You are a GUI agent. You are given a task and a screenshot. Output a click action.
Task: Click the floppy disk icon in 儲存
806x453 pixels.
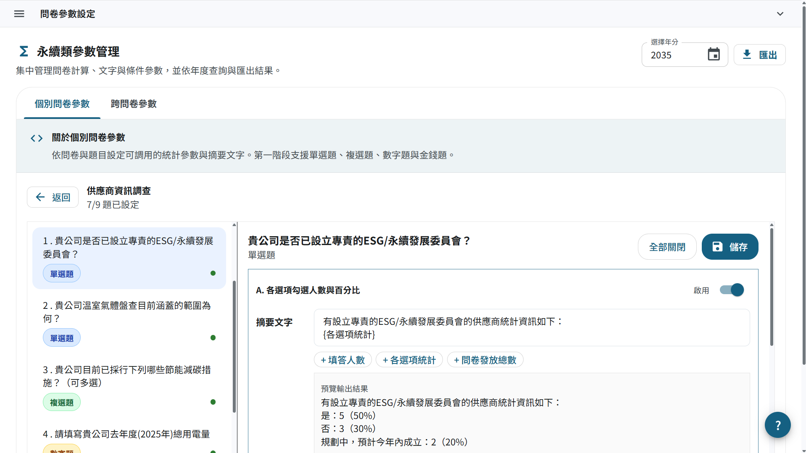(x=717, y=247)
